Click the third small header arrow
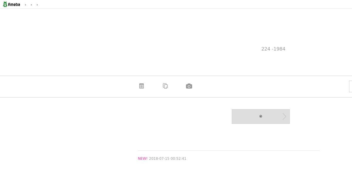This screenshot has width=352, height=184. (37, 5)
